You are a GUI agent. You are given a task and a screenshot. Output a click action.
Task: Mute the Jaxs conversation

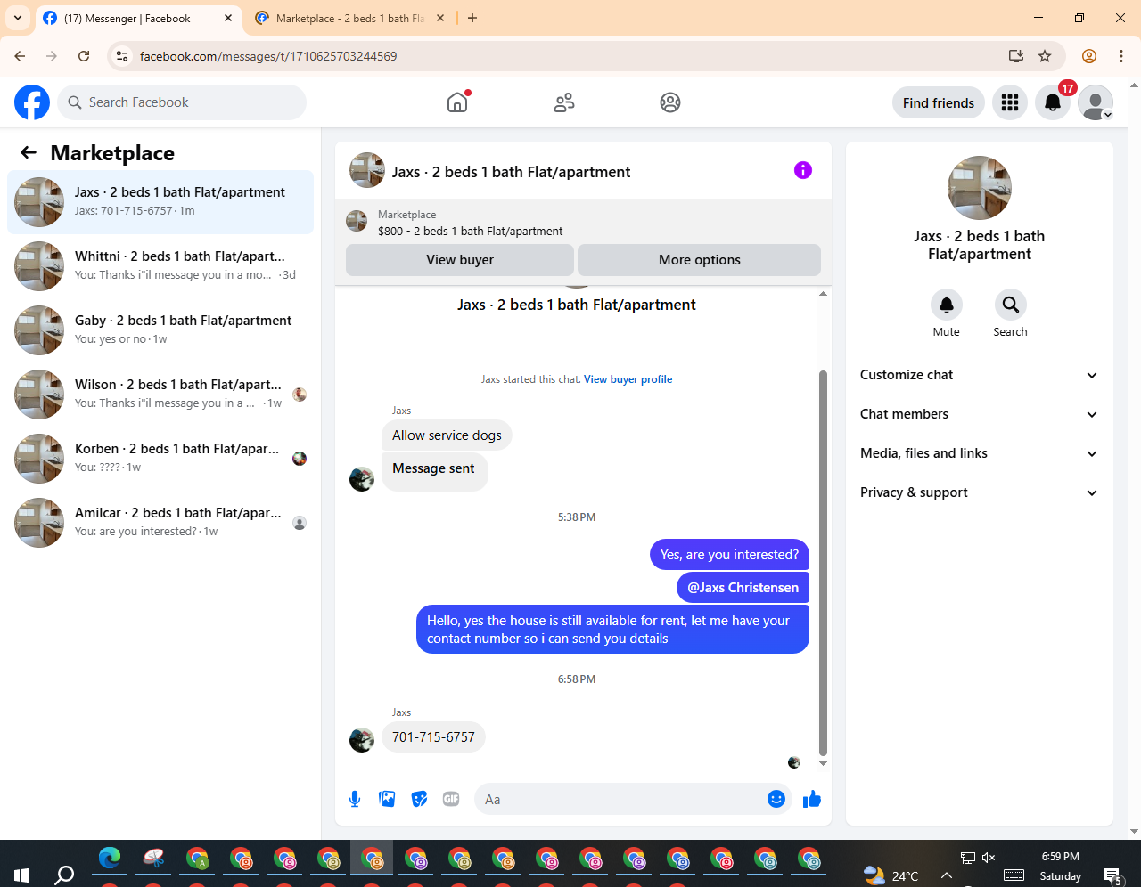pyautogui.click(x=947, y=305)
